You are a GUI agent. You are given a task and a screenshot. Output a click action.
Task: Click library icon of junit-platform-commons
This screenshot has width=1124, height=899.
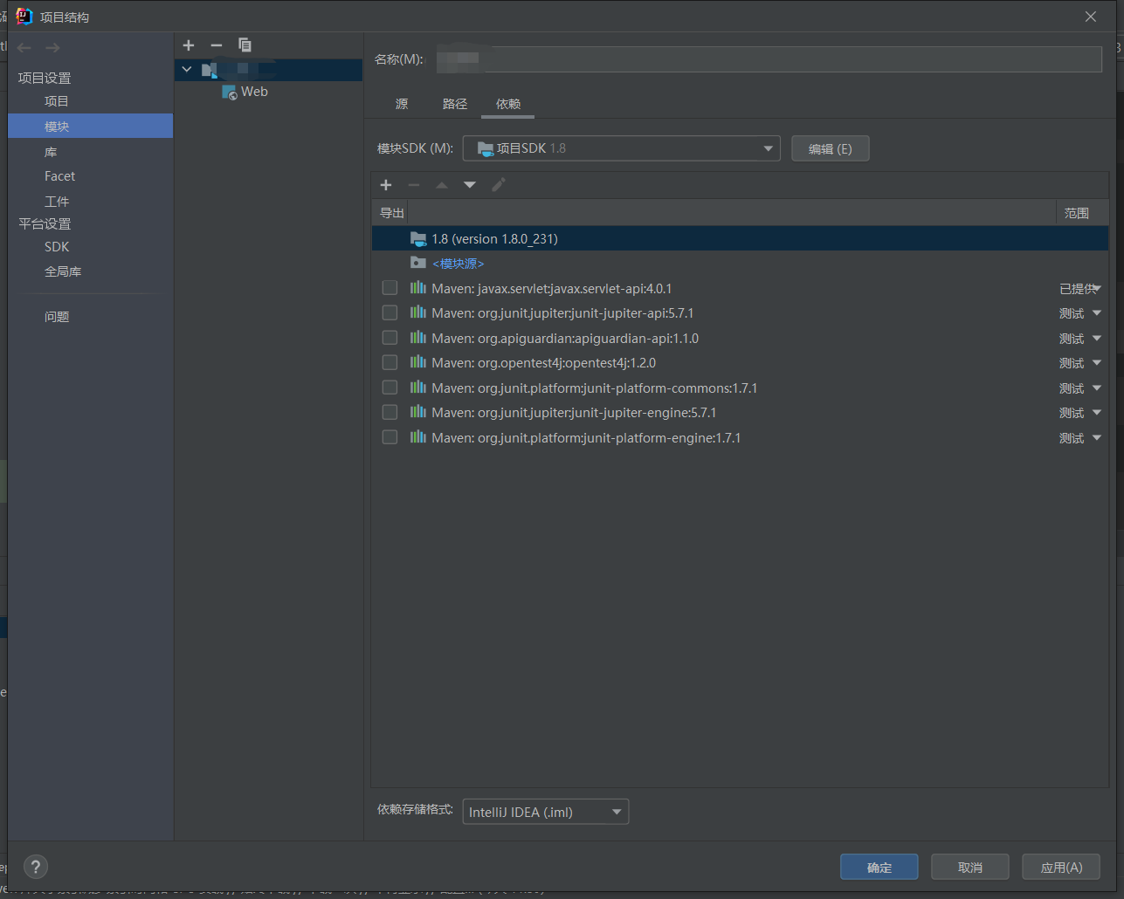pos(418,388)
